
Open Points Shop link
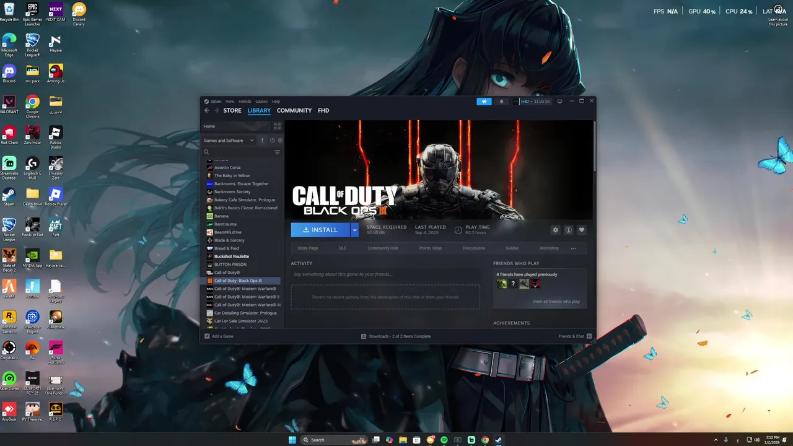431,248
